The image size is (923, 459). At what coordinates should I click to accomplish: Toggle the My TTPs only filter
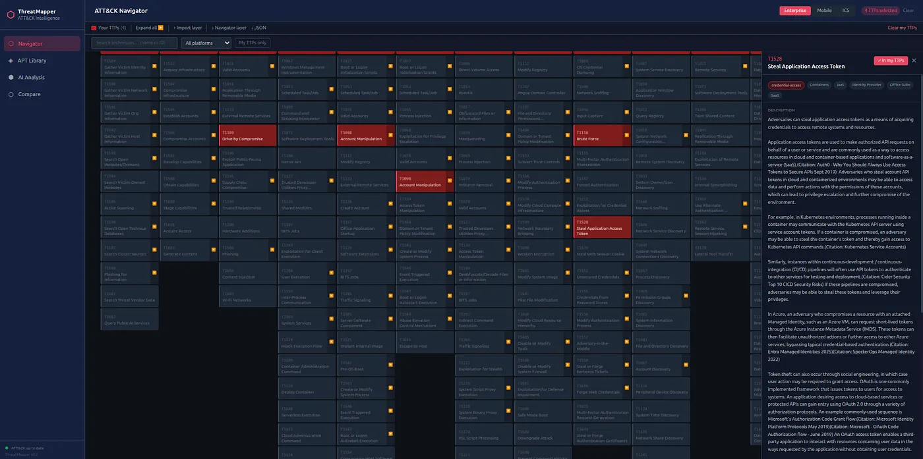253,43
